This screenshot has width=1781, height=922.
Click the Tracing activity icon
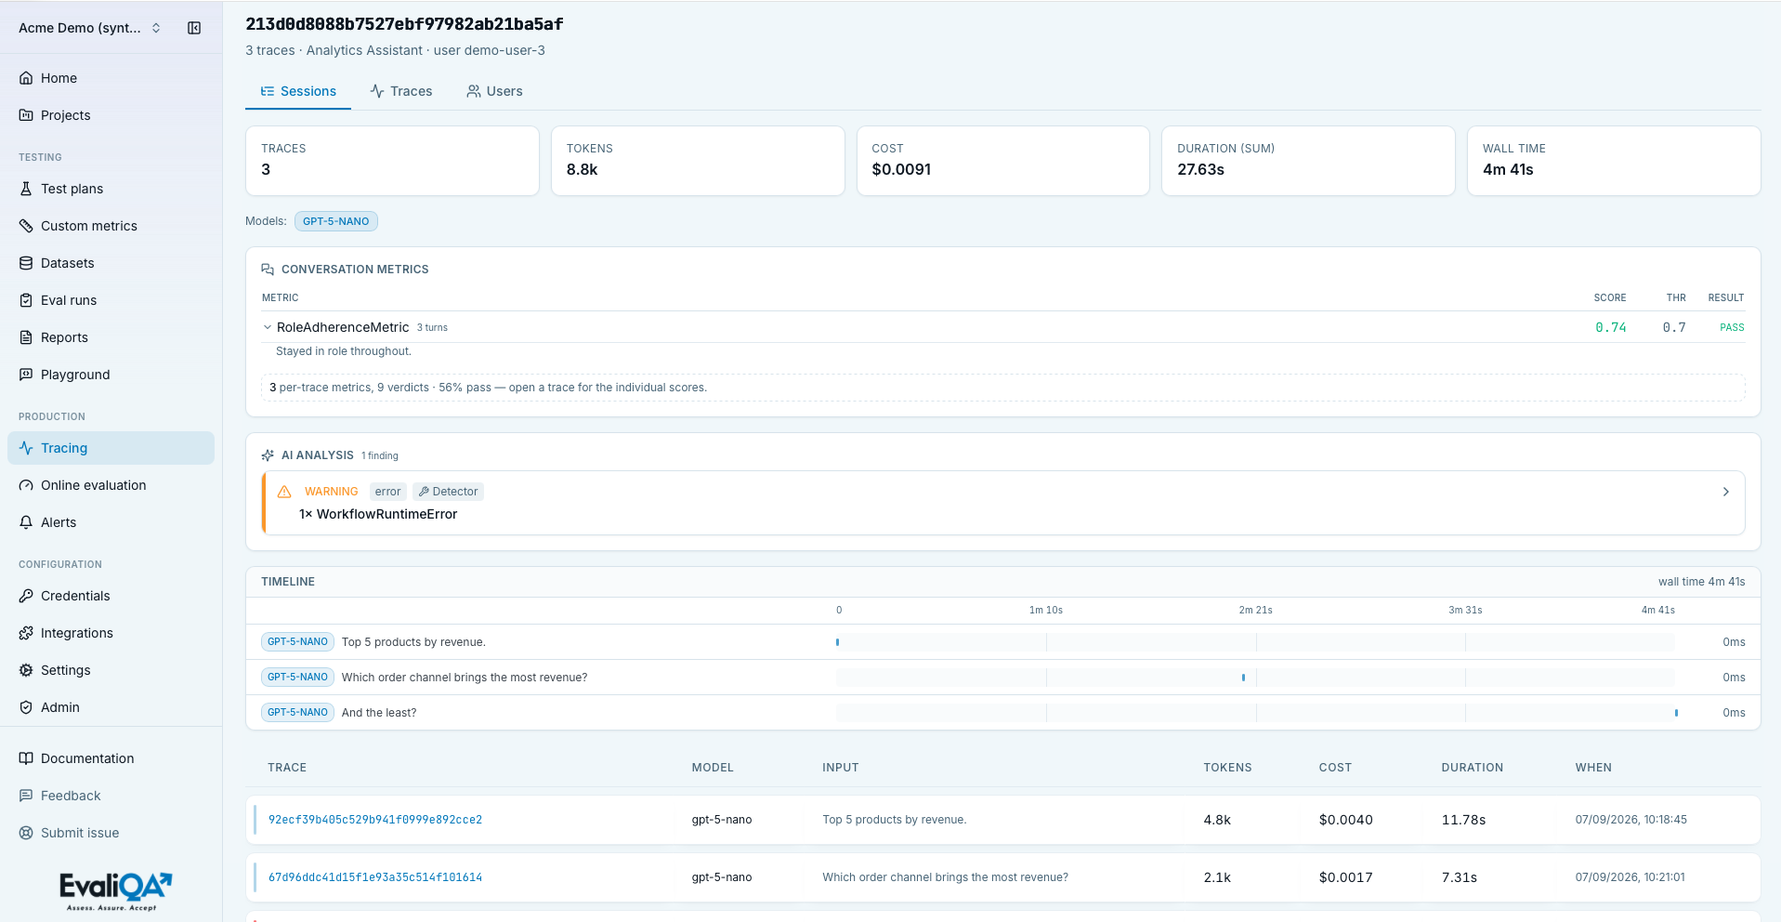pyautogui.click(x=26, y=448)
